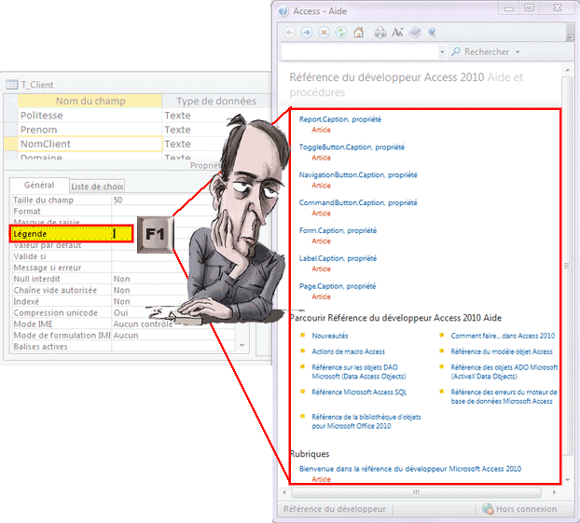
Task: Click the Stop icon in help toolbar
Action: pos(324,33)
